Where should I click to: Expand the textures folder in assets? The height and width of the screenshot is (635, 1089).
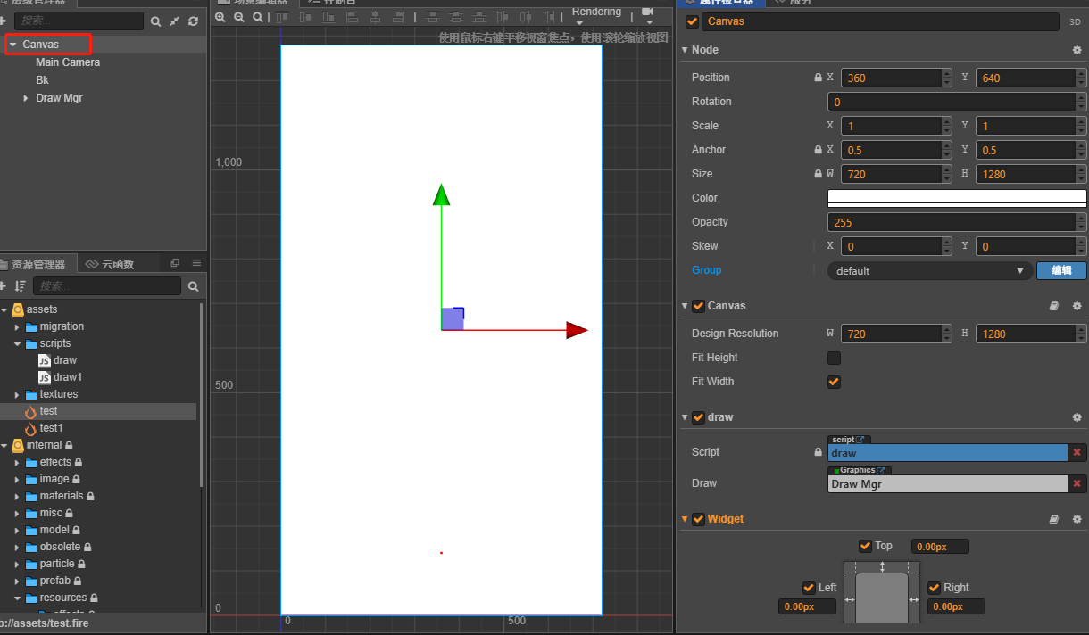coord(17,394)
